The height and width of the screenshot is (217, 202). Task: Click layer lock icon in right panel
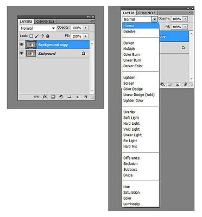pyautogui.click(x=183, y=47)
